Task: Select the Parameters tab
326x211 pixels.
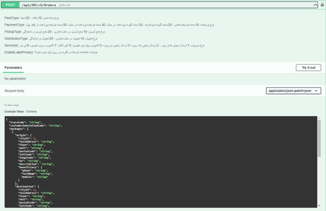Action: (x=13, y=68)
